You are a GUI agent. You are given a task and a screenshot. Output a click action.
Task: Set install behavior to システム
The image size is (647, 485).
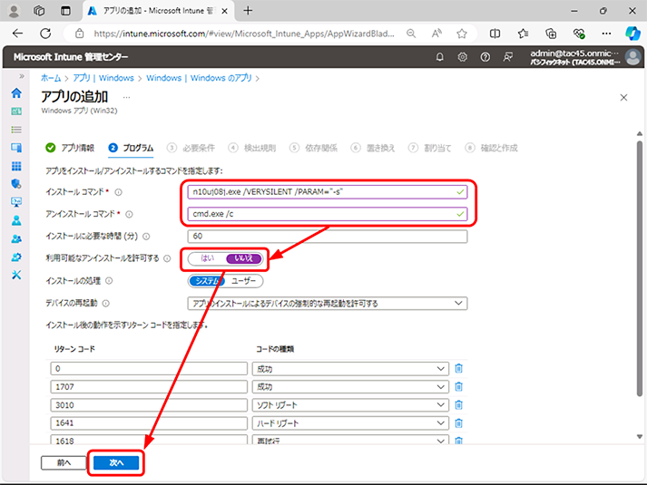click(x=207, y=281)
